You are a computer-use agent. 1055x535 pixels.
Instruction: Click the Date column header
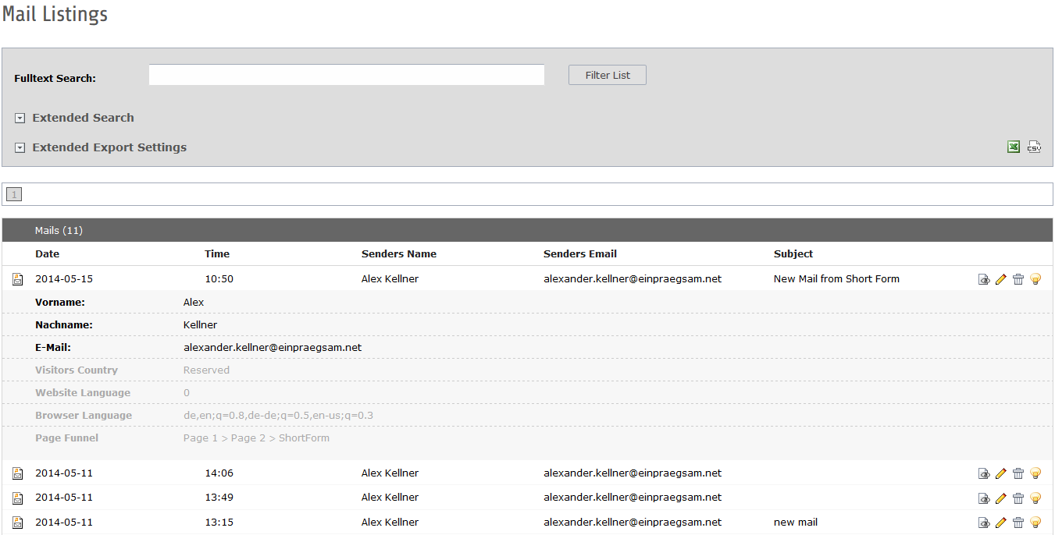[x=47, y=253]
